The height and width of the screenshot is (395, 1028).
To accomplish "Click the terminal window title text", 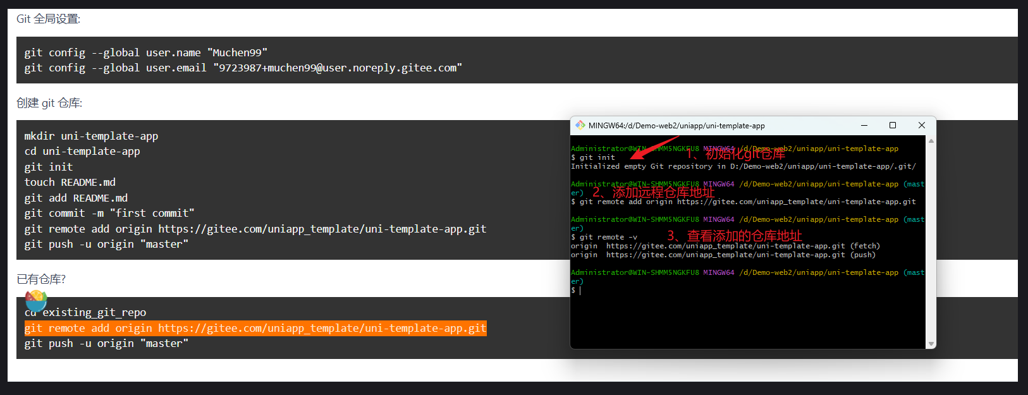I will tap(676, 126).
